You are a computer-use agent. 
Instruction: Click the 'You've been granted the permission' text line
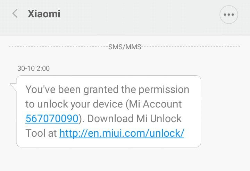(107, 89)
